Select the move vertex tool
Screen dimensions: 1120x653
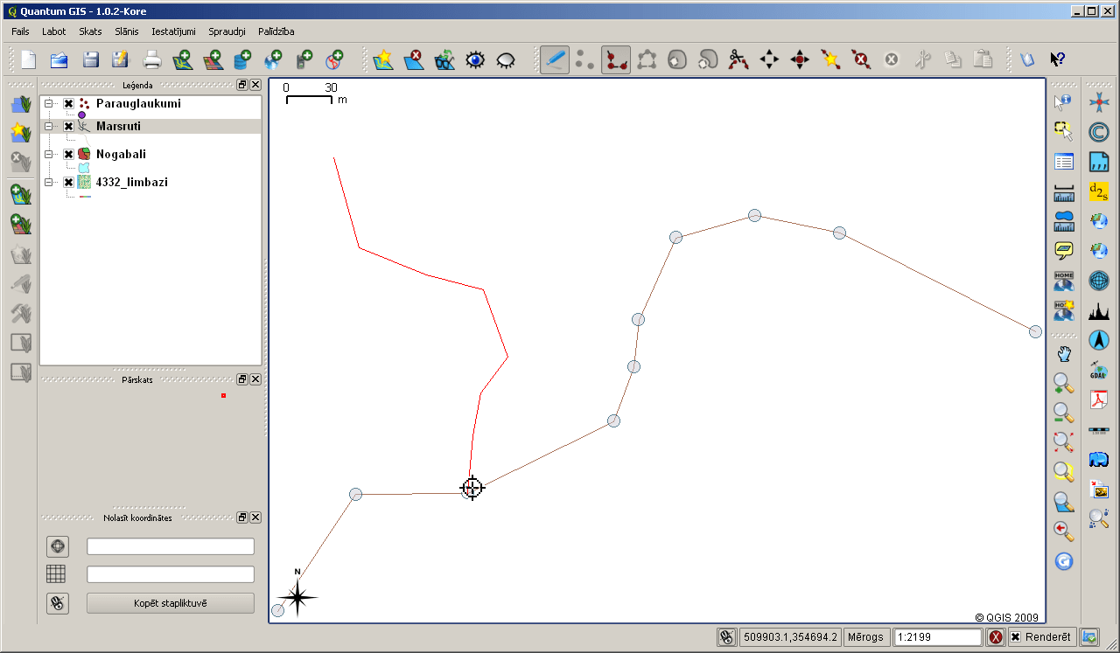pyautogui.click(x=800, y=59)
